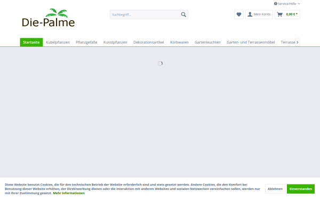The width and height of the screenshot is (320, 200).
Task: Open Mein Konto account button
Action: coord(259,14)
